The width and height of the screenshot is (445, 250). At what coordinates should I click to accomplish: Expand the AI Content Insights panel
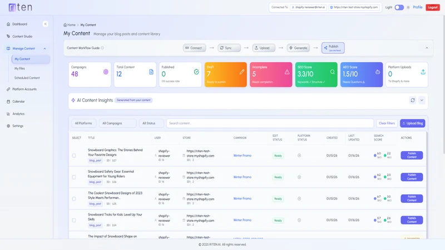pyautogui.click(x=422, y=100)
